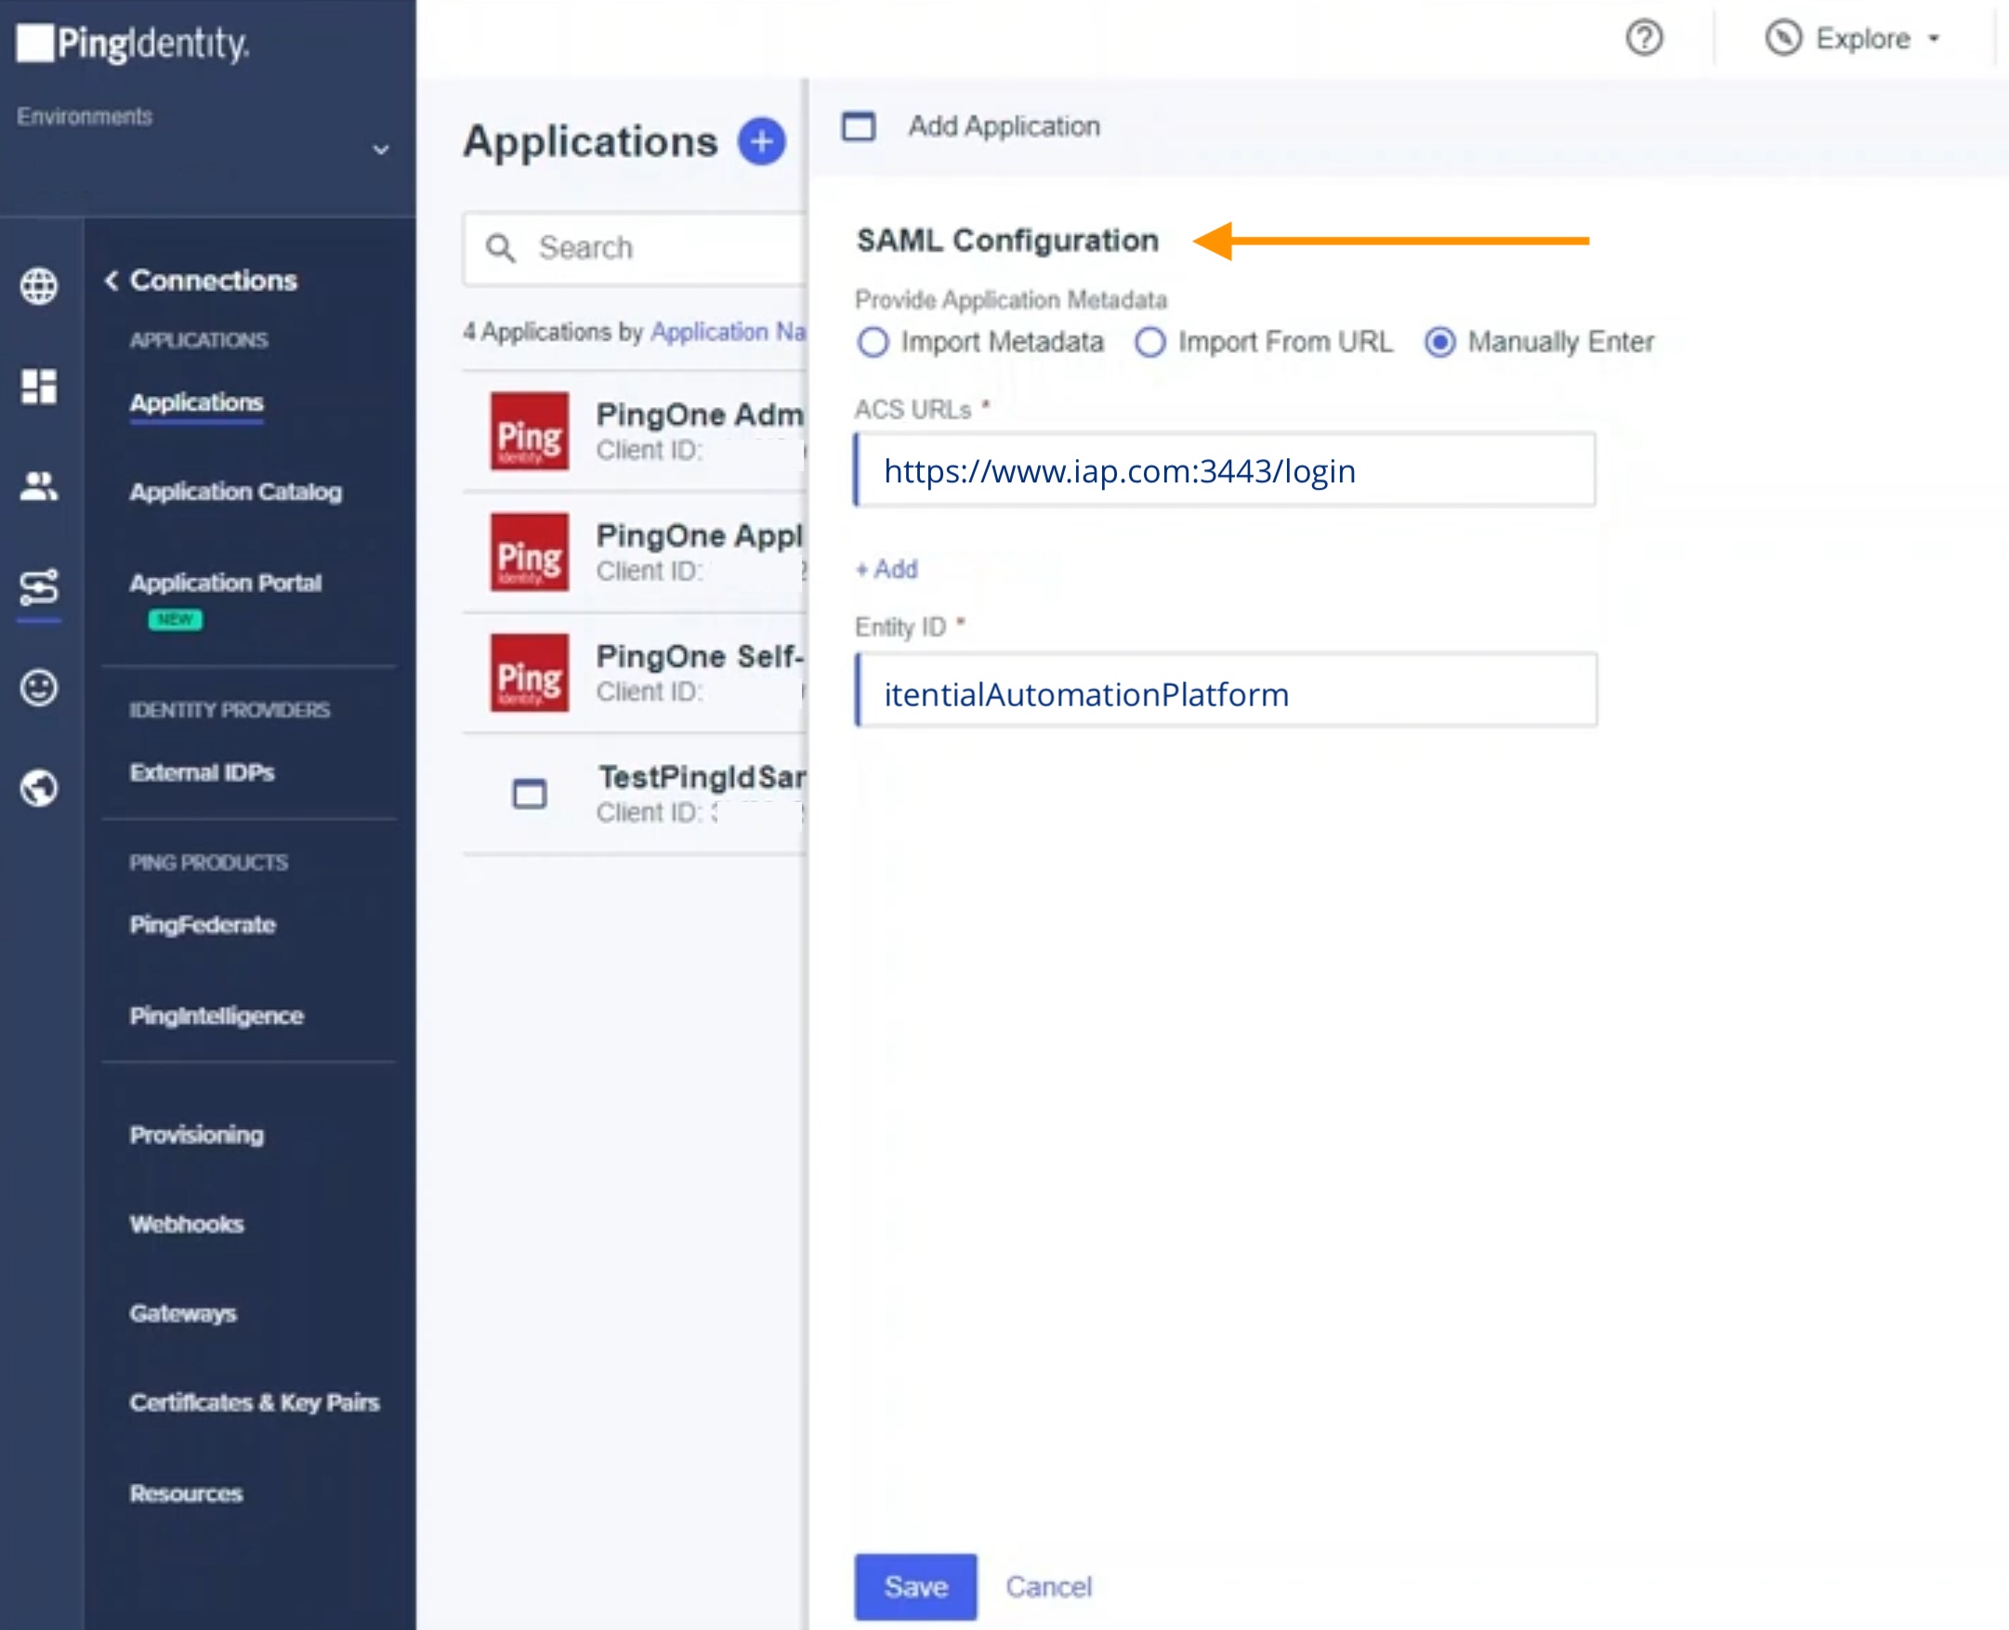Expand the Environments dropdown chevron

click(380, 151)
